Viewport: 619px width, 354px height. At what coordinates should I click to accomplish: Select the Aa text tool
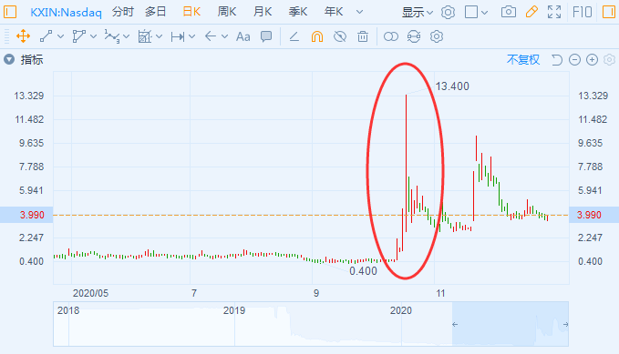pyautogui.click(x=243, y=37)
